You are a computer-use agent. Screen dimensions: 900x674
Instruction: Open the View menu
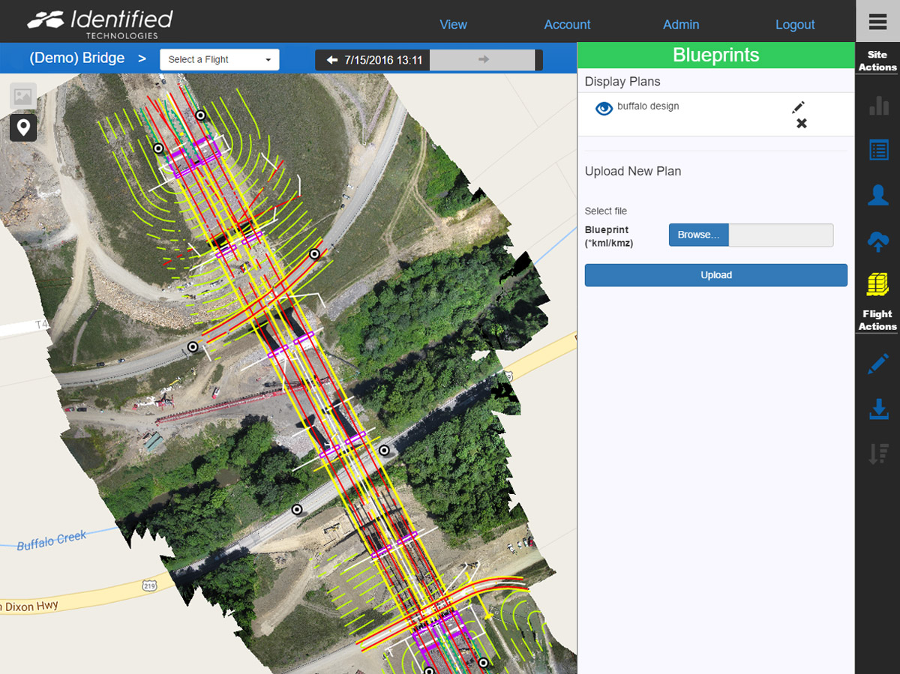[x=453, y=25]
